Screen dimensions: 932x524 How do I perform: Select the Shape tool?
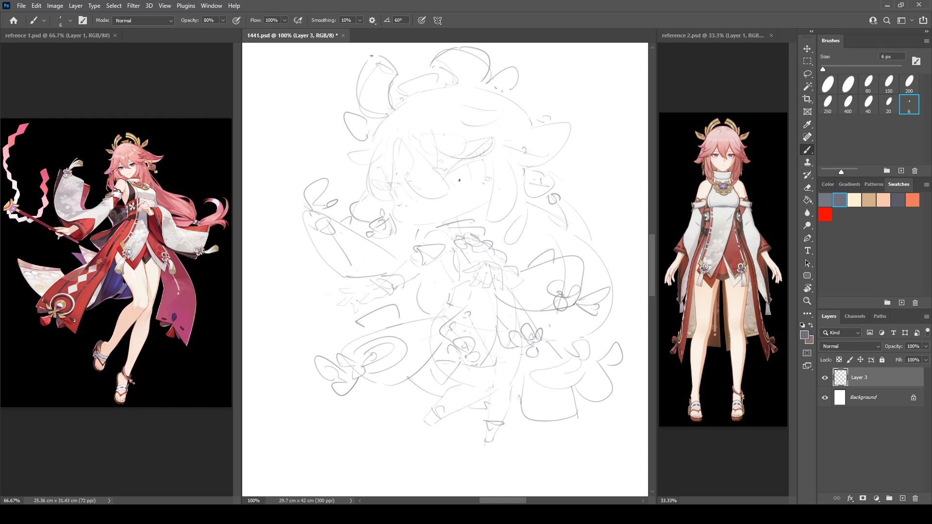click(x=807, y=276)
